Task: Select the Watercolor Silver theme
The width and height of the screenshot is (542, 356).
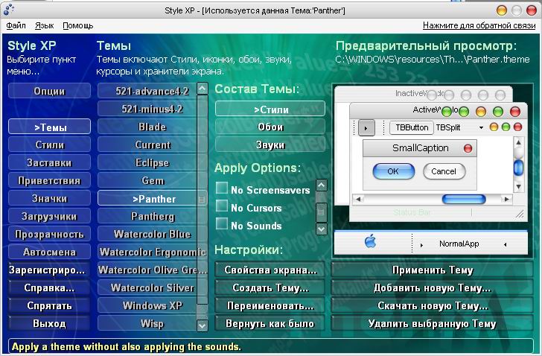Action: (147, 288)
